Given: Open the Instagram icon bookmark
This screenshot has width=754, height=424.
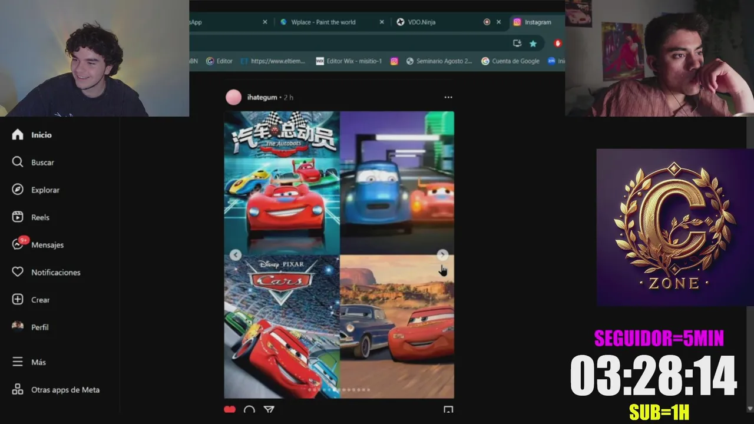Looking at the screenshot, I should 394,61.
